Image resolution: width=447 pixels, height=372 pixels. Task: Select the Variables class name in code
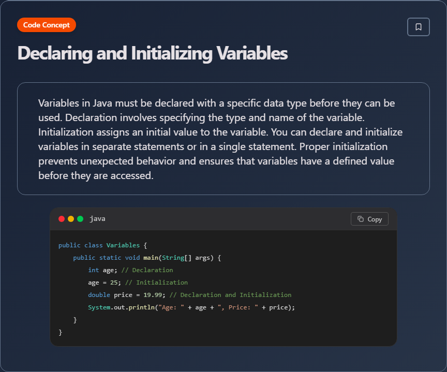pyautogui.click(x=123, y=245)
